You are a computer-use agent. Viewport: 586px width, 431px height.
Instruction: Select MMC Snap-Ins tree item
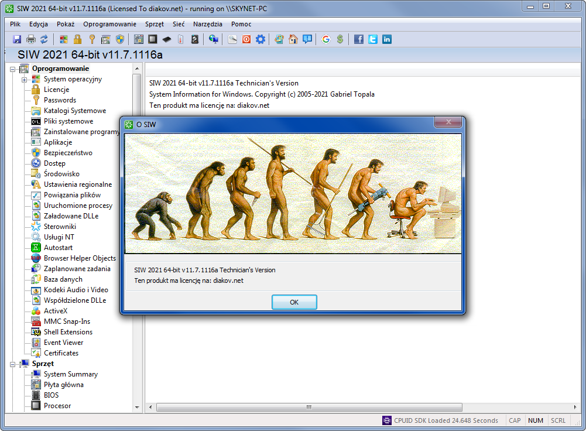point(67,321)
